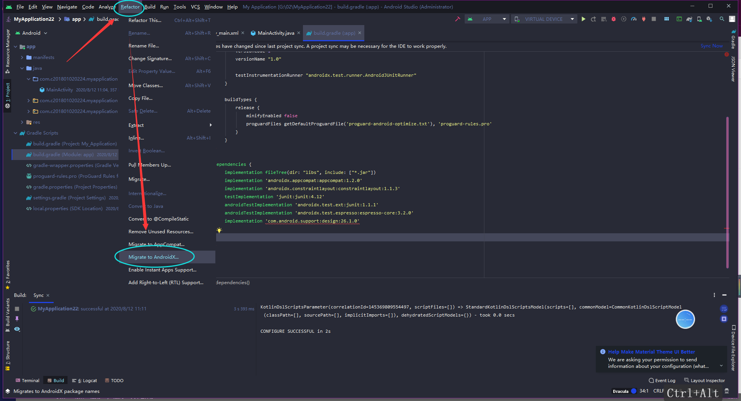Click the Make Project hammer icon
Screen dimensions: 741x401
point(458,19)
